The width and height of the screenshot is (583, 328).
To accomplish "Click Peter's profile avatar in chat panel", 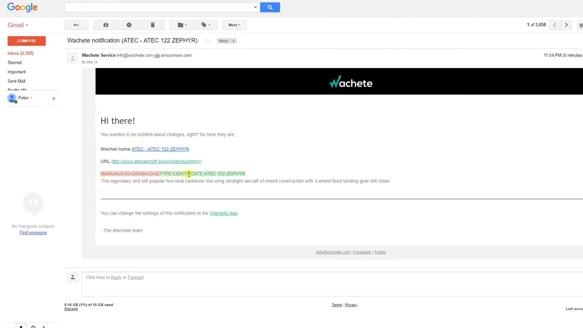I will pyautogui.click(x=12, y=98).
